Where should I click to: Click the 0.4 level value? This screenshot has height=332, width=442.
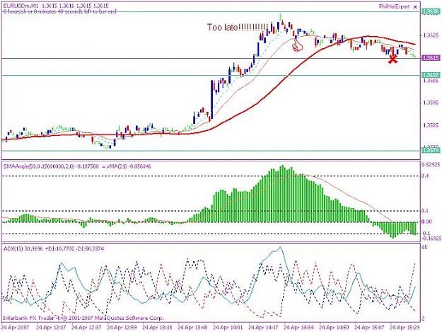[x=425, y=176]
